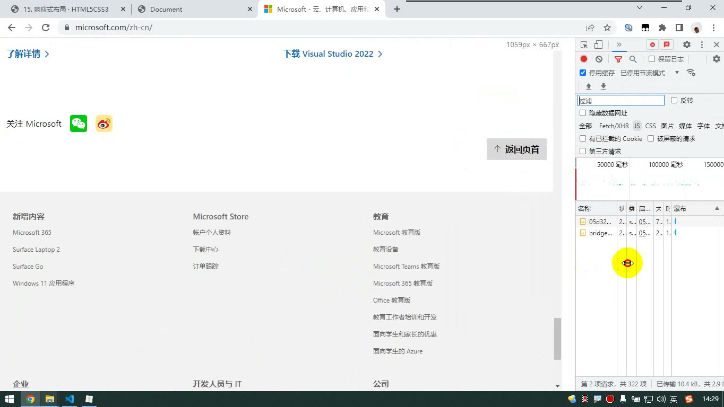Toggle the device toolbar emulation icon
Viewport: 724px width, 407px height.
[598, 45]
